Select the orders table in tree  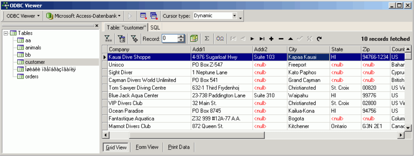pyautogui.click(x=32, y=76)
